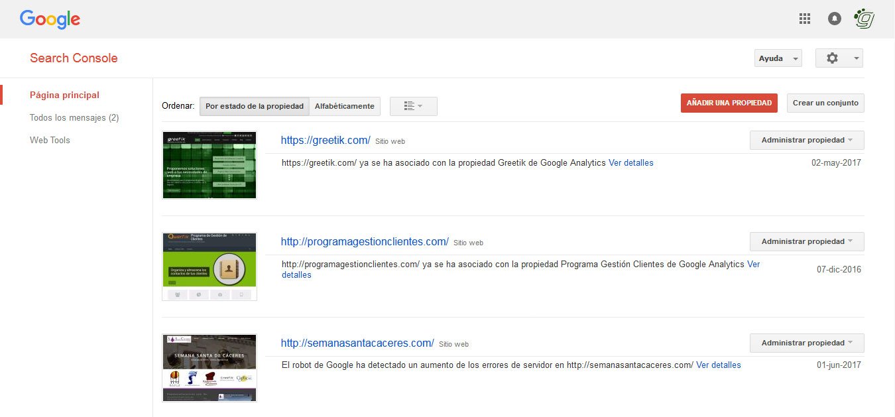
Task: Open the settings gear dropdown
Action: (x=839, y=58)
